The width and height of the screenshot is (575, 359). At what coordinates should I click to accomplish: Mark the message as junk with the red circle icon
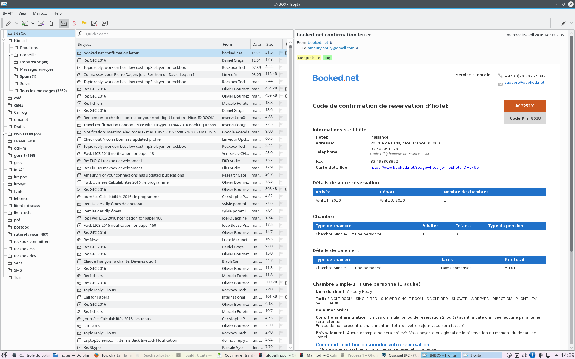point(74,23)
